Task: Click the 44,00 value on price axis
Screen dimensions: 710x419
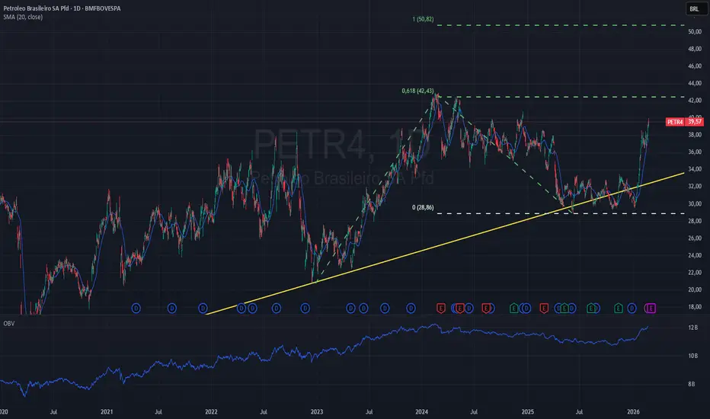Action: (695, 83)
